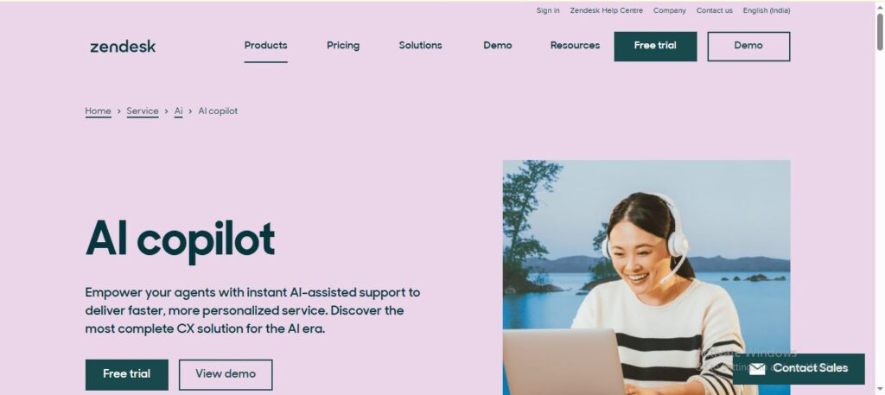Screen dimensions: 885x395
Task: Open the Pricing page
Action: [x=342, y=45]
